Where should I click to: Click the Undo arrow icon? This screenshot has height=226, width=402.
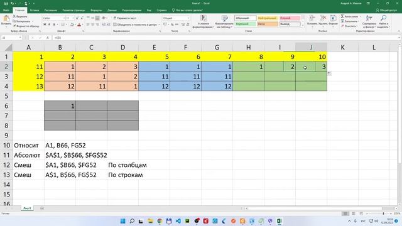click(x=12, y=3)
